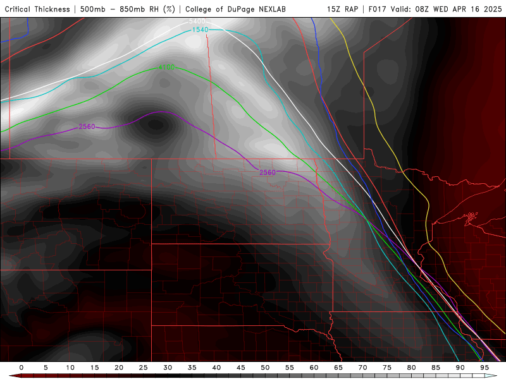The image size is (506, 379).
Task: Click the "40" value on the colorbar
Action: (x=216, y=368)
